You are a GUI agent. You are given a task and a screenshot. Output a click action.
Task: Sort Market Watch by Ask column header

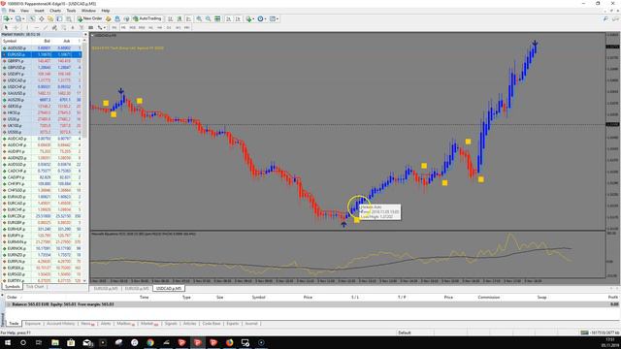click(x=67, y=41)
